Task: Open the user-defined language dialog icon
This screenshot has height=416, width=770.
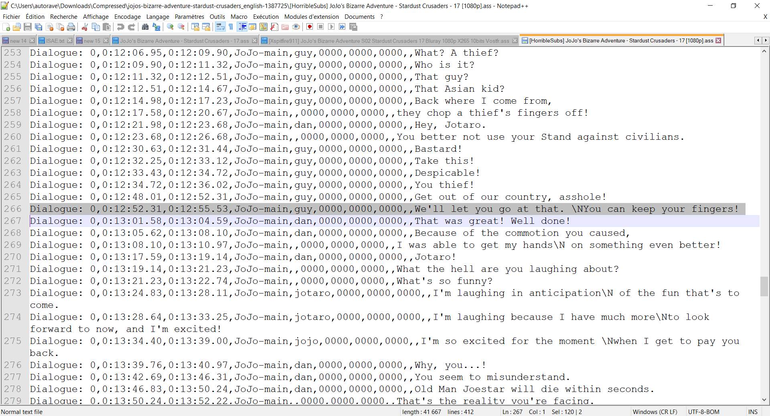Action: point(253,27)
